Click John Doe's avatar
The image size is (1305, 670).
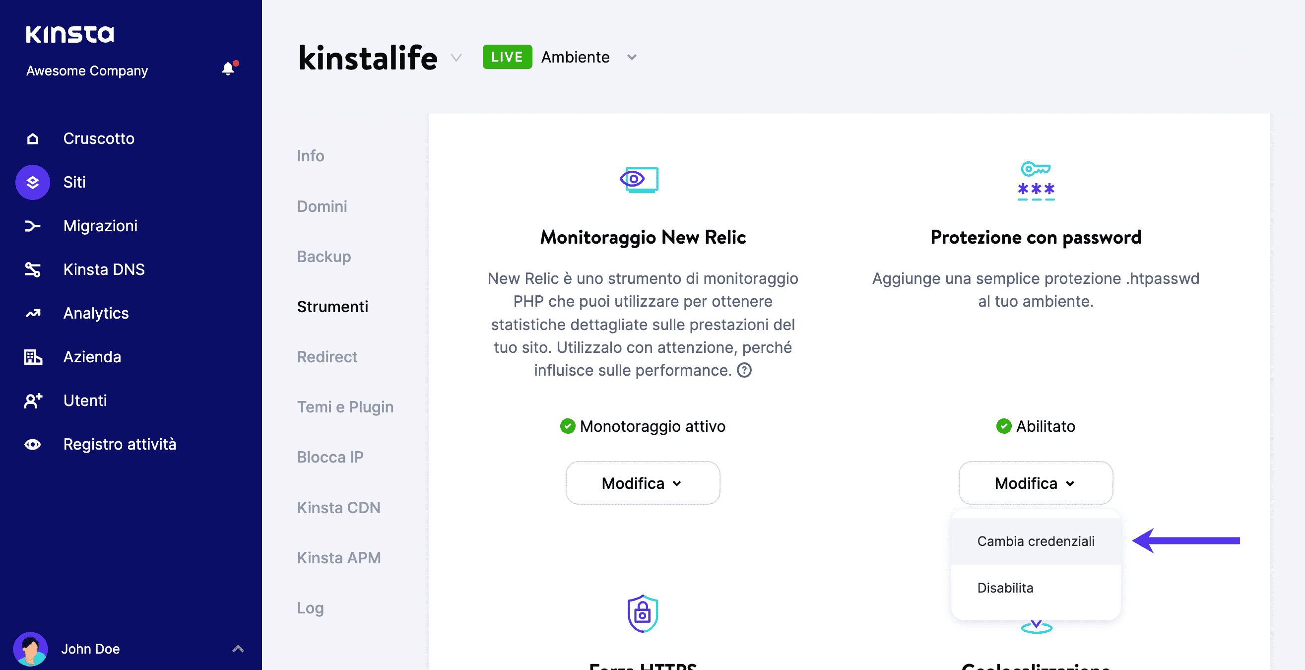[x=30, y=649]
